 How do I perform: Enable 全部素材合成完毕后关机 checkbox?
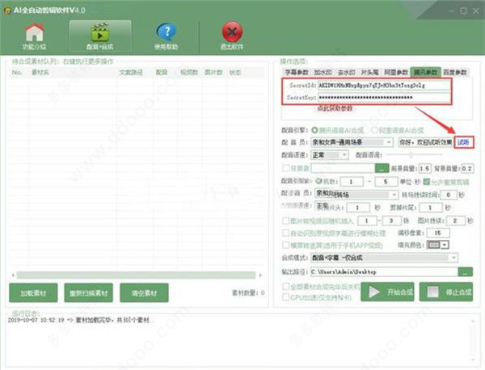286,287
